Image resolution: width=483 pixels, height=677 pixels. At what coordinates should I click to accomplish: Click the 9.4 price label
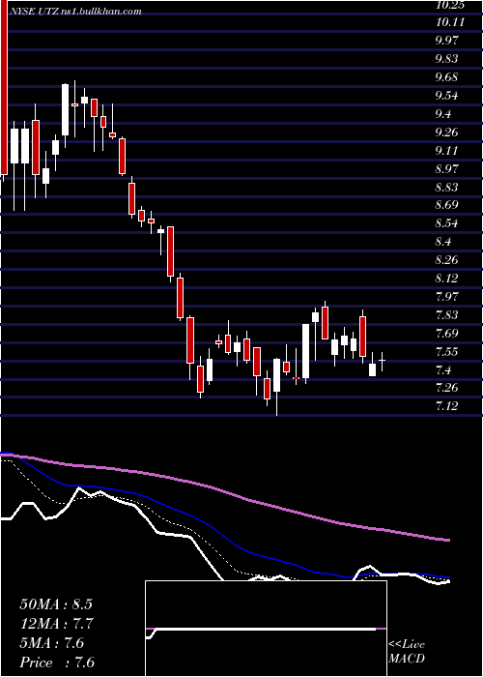click(443, 114)
